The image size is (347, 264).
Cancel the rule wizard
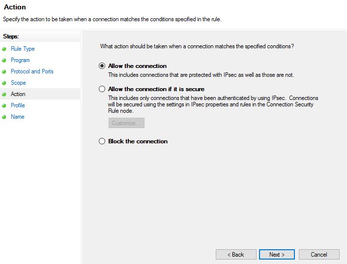click(319, 255)
